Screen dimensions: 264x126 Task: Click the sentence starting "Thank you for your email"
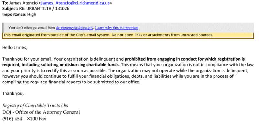point(27,59)
